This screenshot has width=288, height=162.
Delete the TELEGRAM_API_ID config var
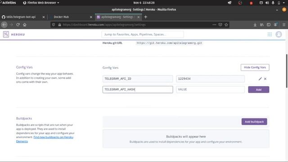coord(265,79)
